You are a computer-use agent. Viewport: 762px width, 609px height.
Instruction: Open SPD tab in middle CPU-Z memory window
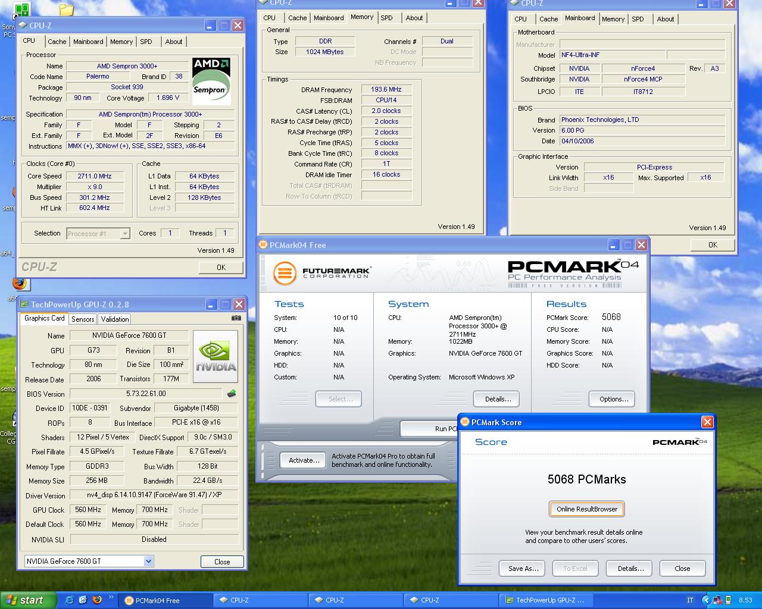tap(387, 18)
